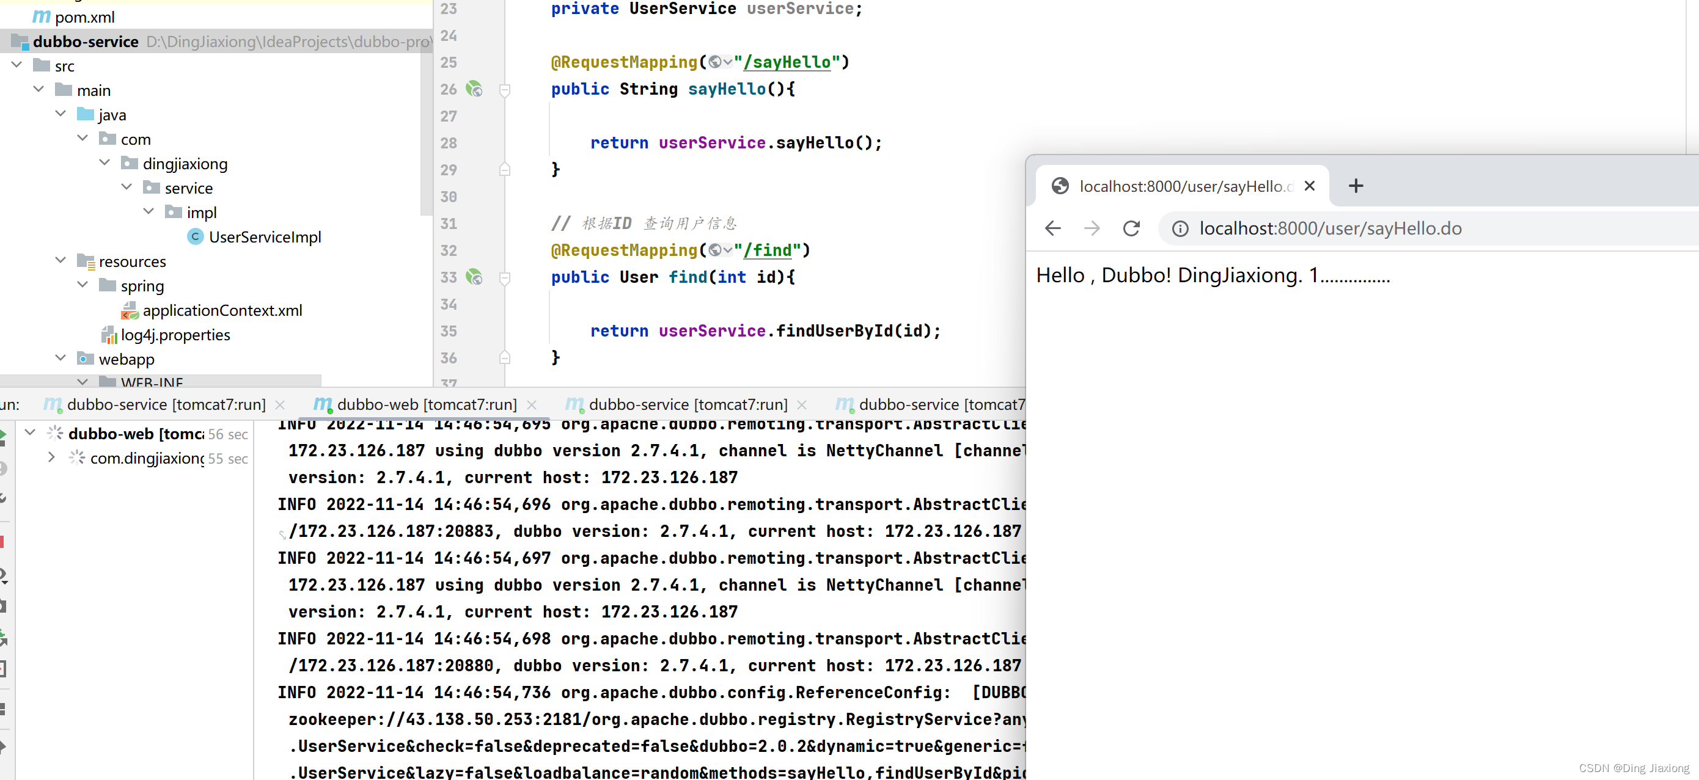This screenshot has width=1699, height=780.
Task: Click the dubbo-service module icon
Action: click(x=20, y=42)
